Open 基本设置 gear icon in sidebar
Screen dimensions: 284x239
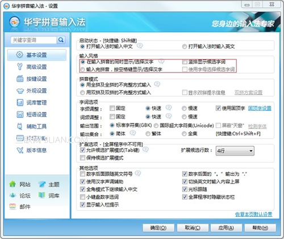19,55
